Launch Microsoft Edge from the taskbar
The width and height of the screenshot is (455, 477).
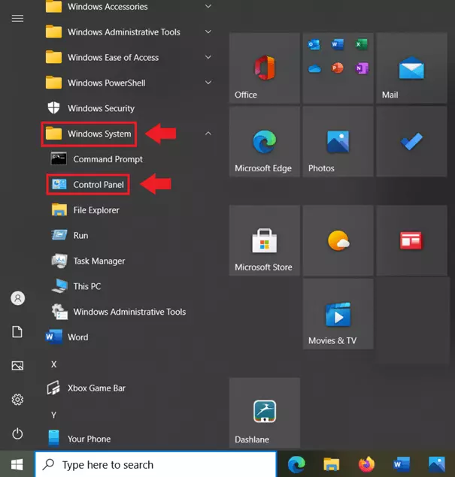(x=296, y=464)
